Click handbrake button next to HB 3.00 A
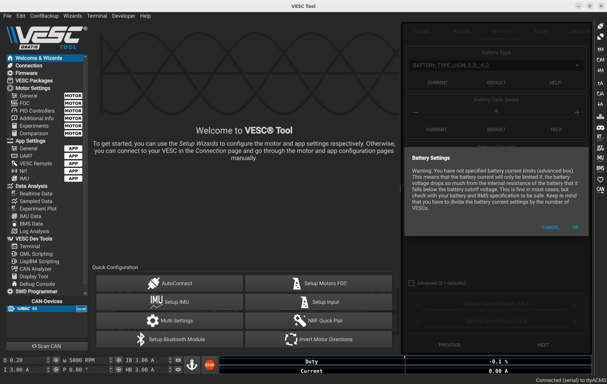This screenshot has width=607, height=384. pyautogui.click(x=178, y=370)
